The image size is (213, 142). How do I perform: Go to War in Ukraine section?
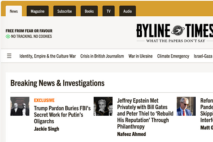tap(141, 56)
